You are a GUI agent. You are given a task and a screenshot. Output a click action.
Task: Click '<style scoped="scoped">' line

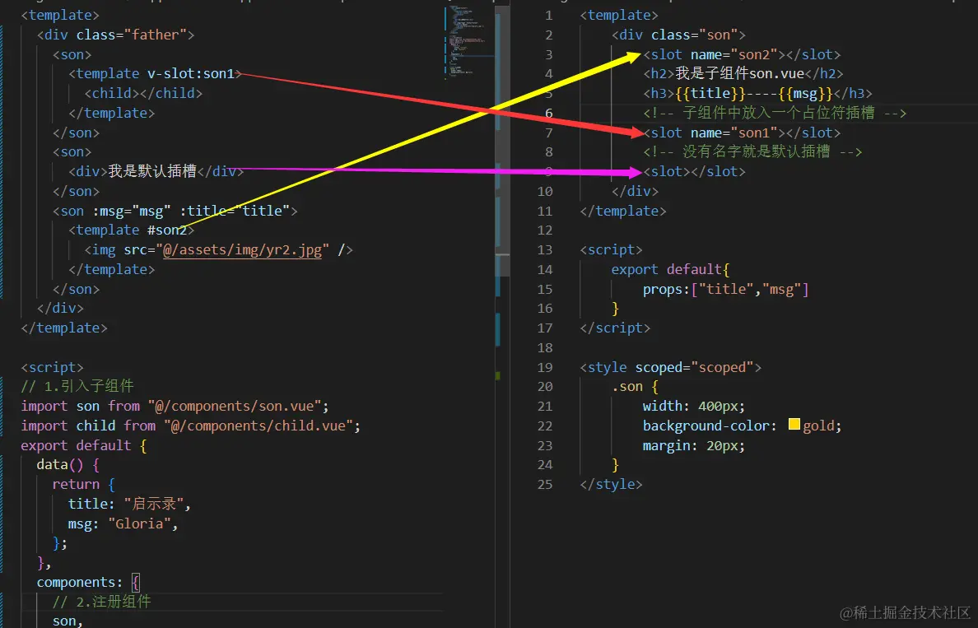670,367
